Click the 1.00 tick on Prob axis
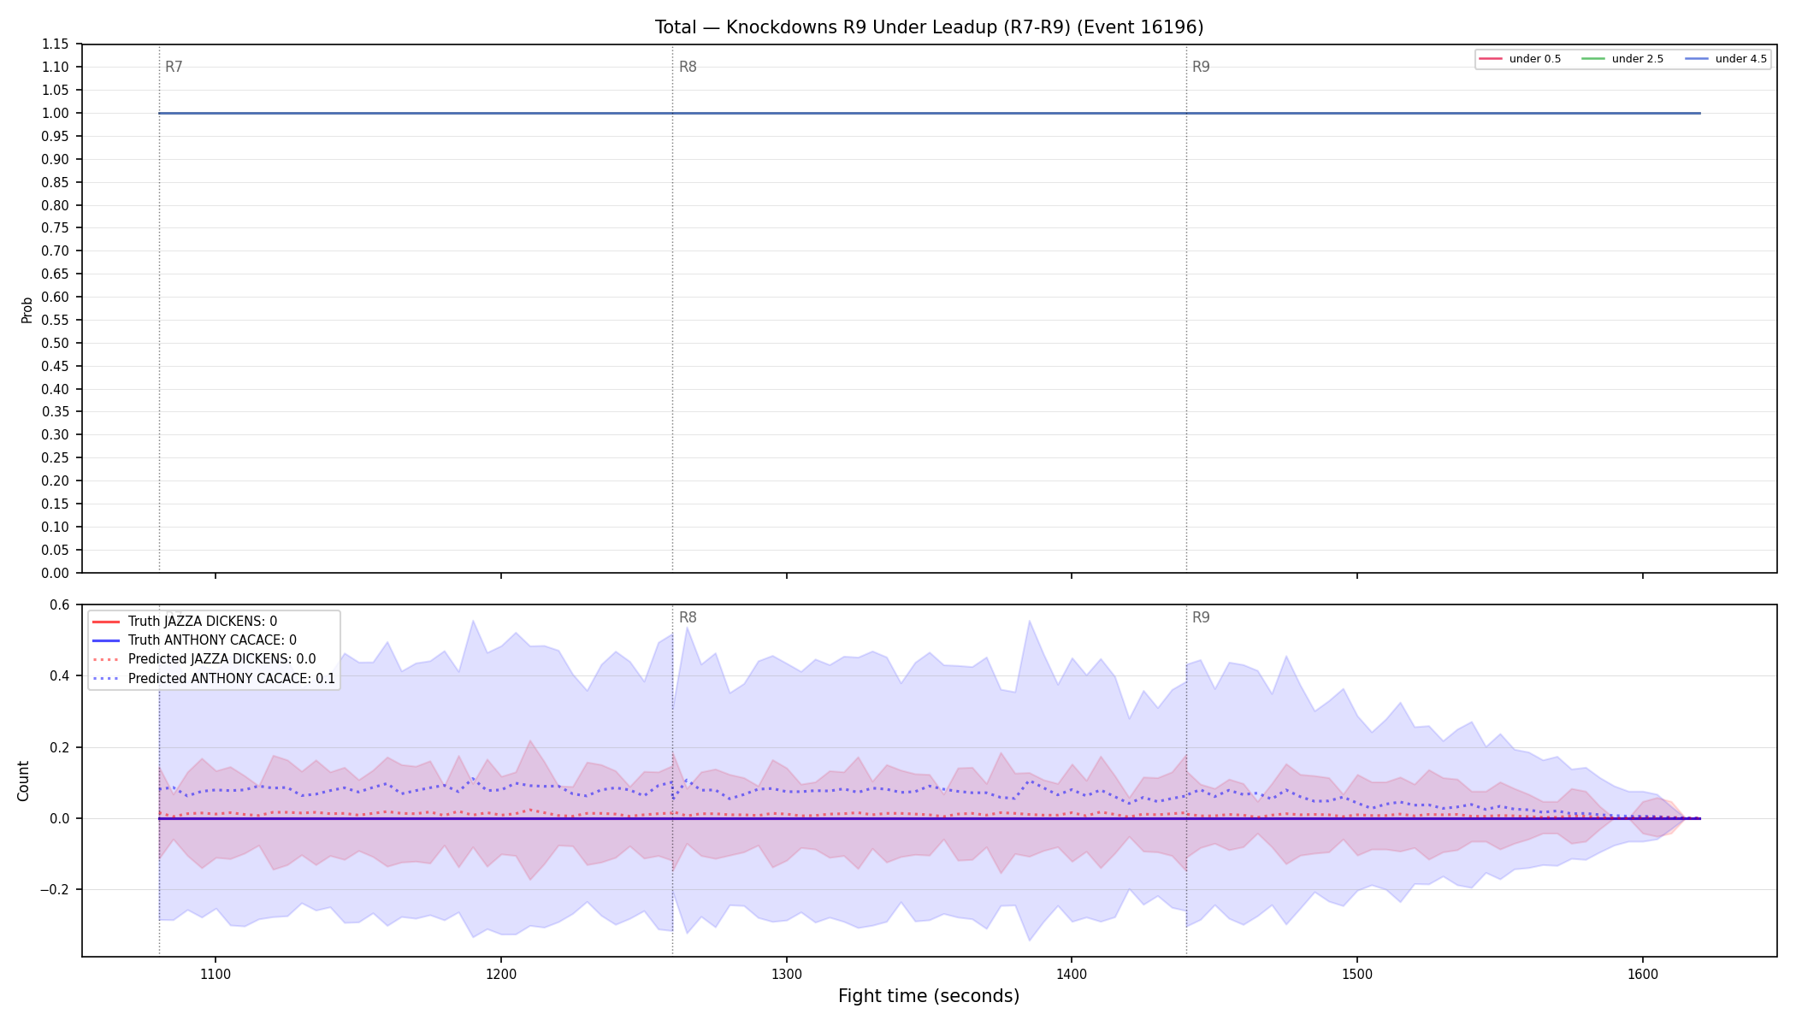Image resolution: width=1796 pixels, height=1026 pixels. (x=56, y=114)
